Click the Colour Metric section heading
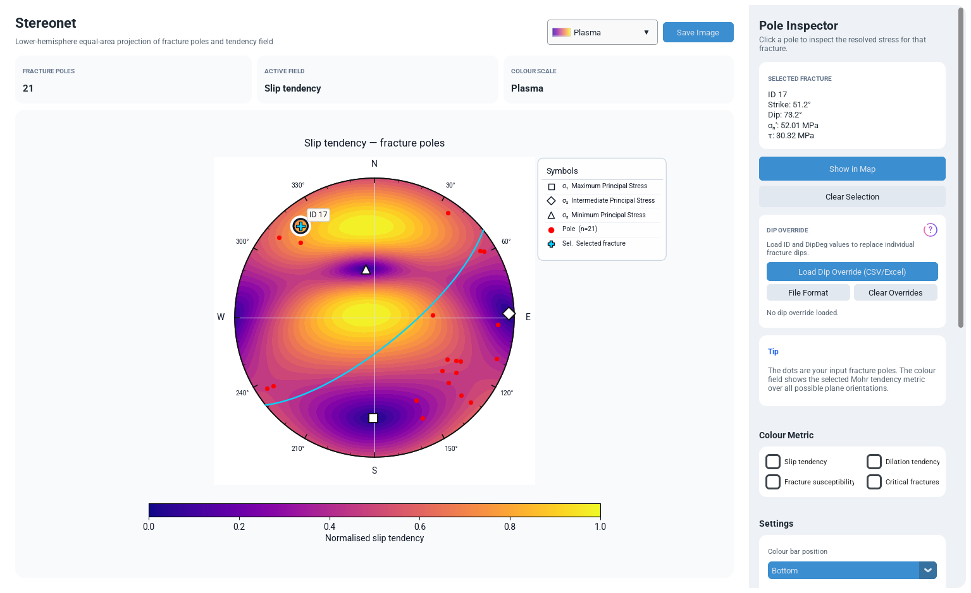The height and width of the screenshot is (593, 971). pyautogui.click(x=786, y=435)
